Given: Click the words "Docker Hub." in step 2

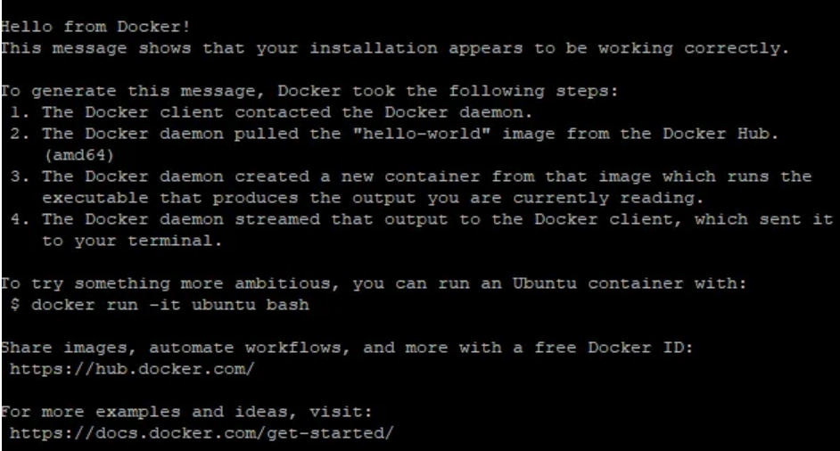Looking at the screenshot, I should coord(721,134).
